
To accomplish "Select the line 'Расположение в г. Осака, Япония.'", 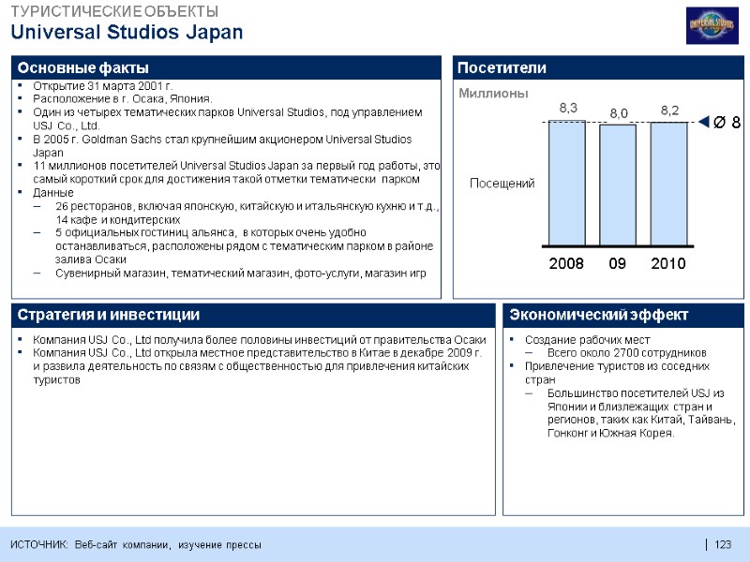I will click(x=123, y=99).
